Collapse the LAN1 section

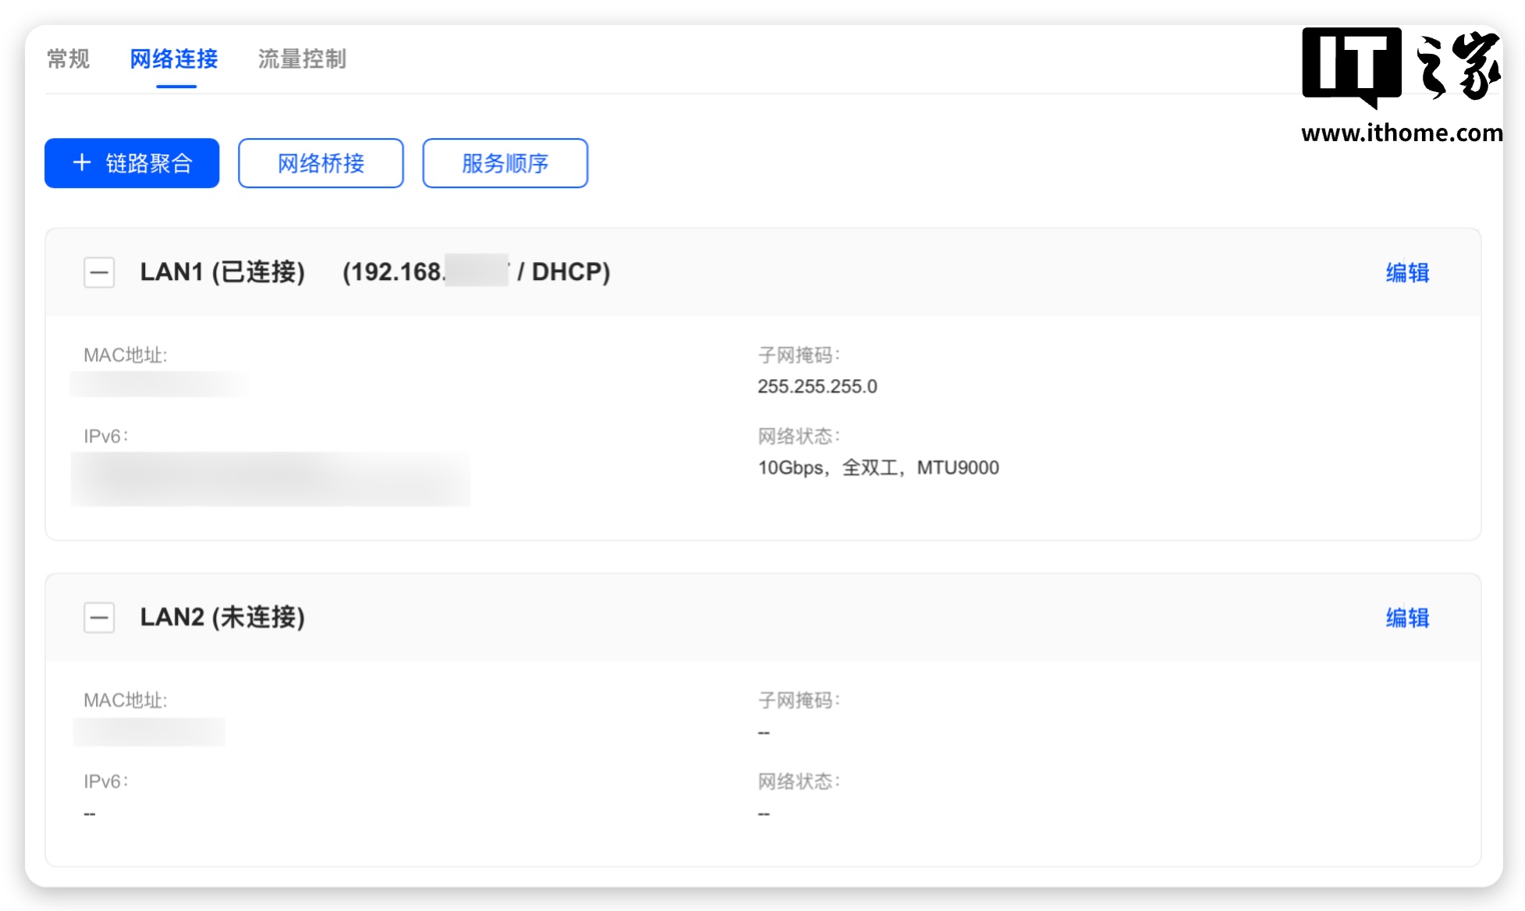tap(99, 272)
